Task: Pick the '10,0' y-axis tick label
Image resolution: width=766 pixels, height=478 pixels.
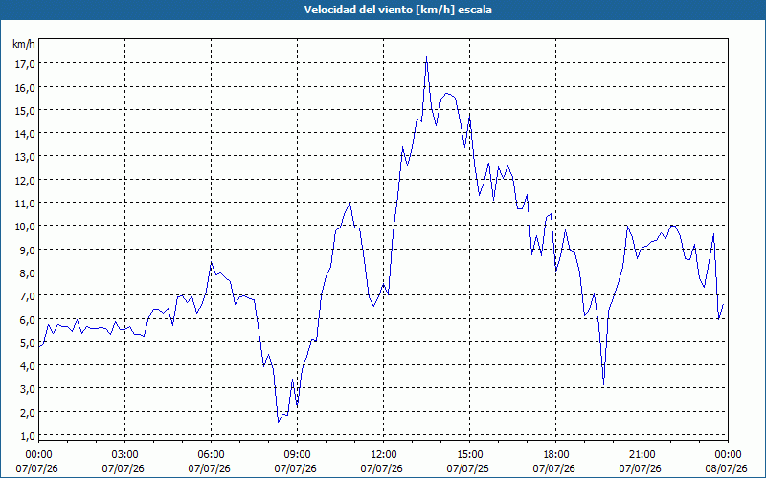Action: tap(25, 227)
